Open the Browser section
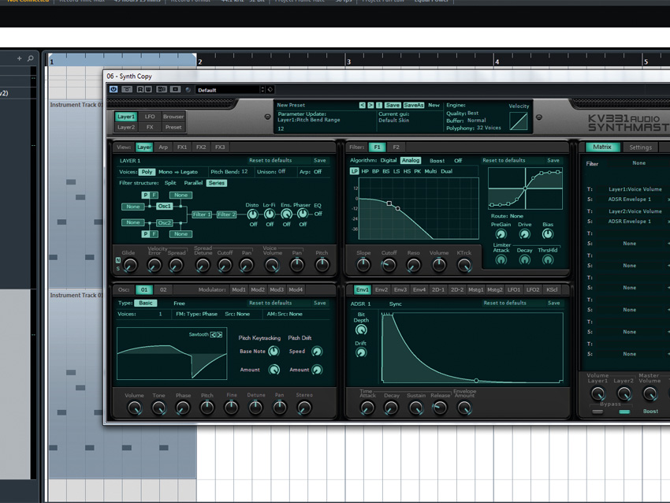 (173, 116)
